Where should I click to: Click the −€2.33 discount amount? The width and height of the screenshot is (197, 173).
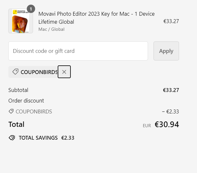170,111
